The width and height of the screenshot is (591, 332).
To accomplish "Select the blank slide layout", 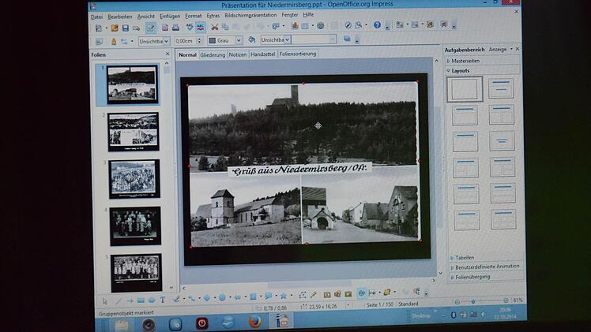I will [x=464, y=89].
